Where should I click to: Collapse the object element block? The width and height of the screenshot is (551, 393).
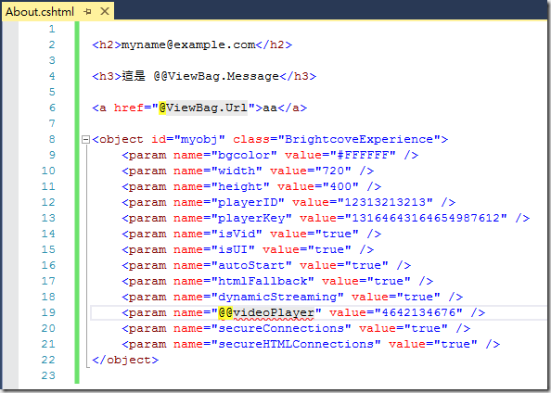(85, 140)
